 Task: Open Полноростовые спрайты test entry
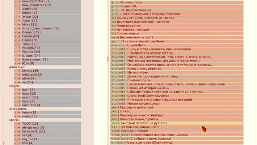(x=177, y=119)
